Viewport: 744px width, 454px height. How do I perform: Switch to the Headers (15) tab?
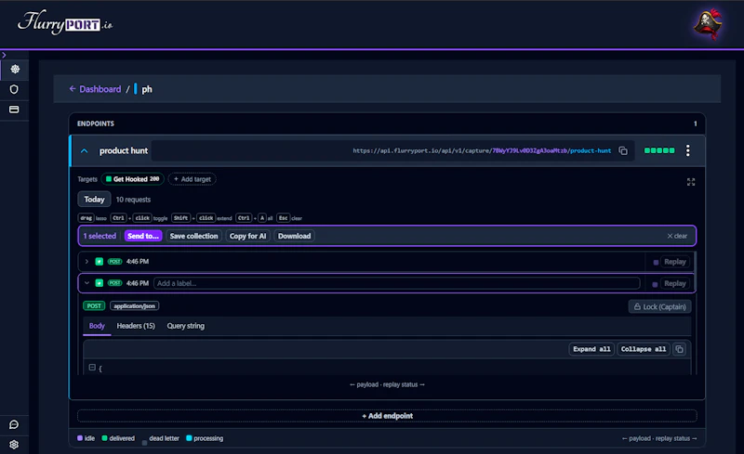click(x=136, y=326)
